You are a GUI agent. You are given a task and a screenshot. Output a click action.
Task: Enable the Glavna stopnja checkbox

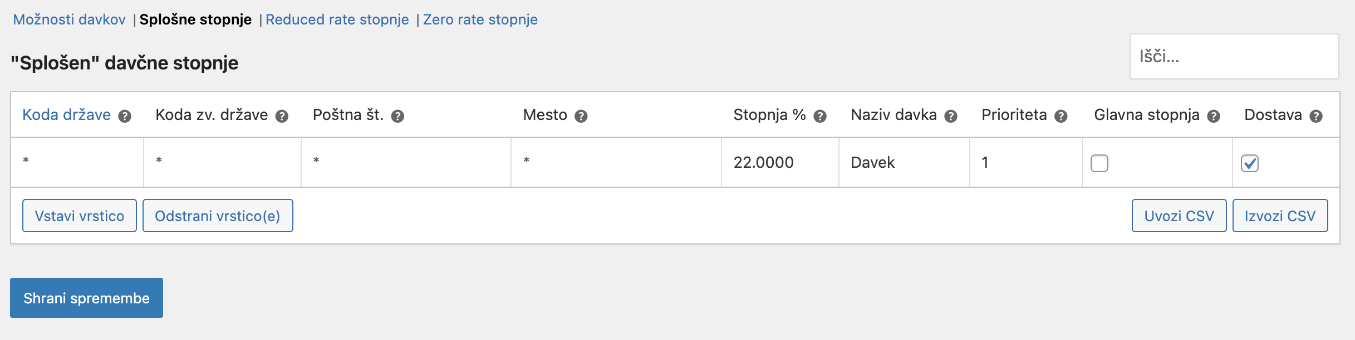pyautogui.click(x=1099, y=163)
